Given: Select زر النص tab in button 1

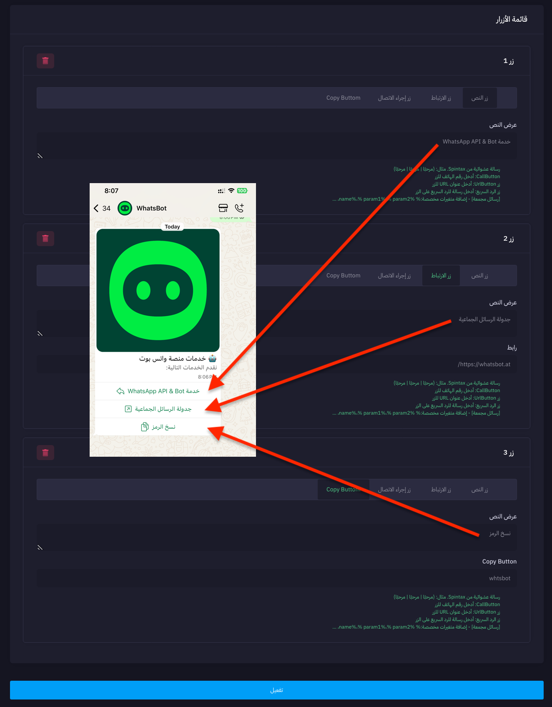Looking at the screenshot, I should click(479, 98).
